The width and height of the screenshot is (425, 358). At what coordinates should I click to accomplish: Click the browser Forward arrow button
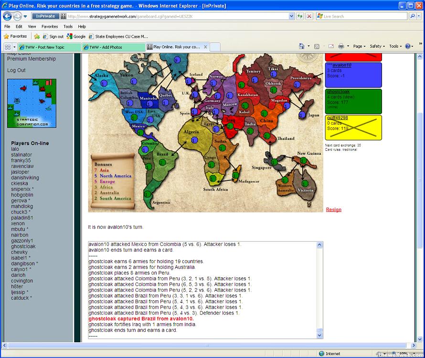[x=17, y=16]
